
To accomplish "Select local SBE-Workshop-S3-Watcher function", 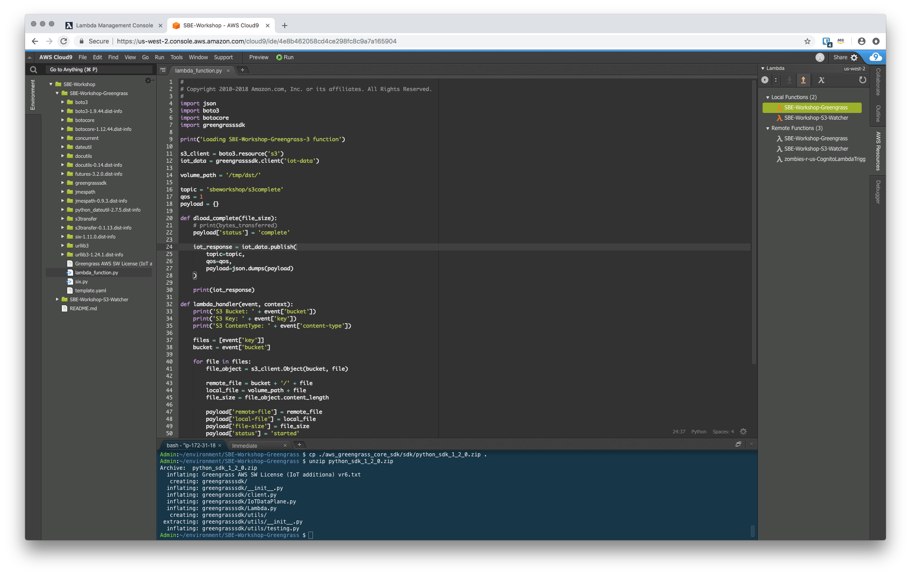I will pyautogui.click(x=812, y=118).
